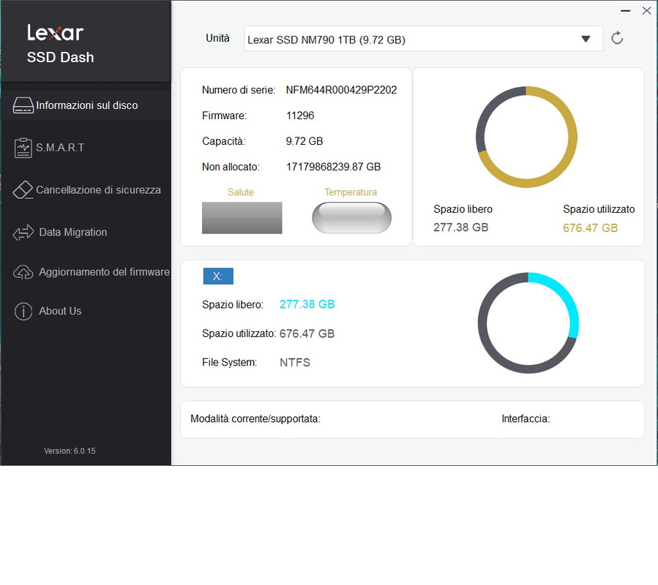Click the Data Migration arrows icon

click(x=23, y=233)
